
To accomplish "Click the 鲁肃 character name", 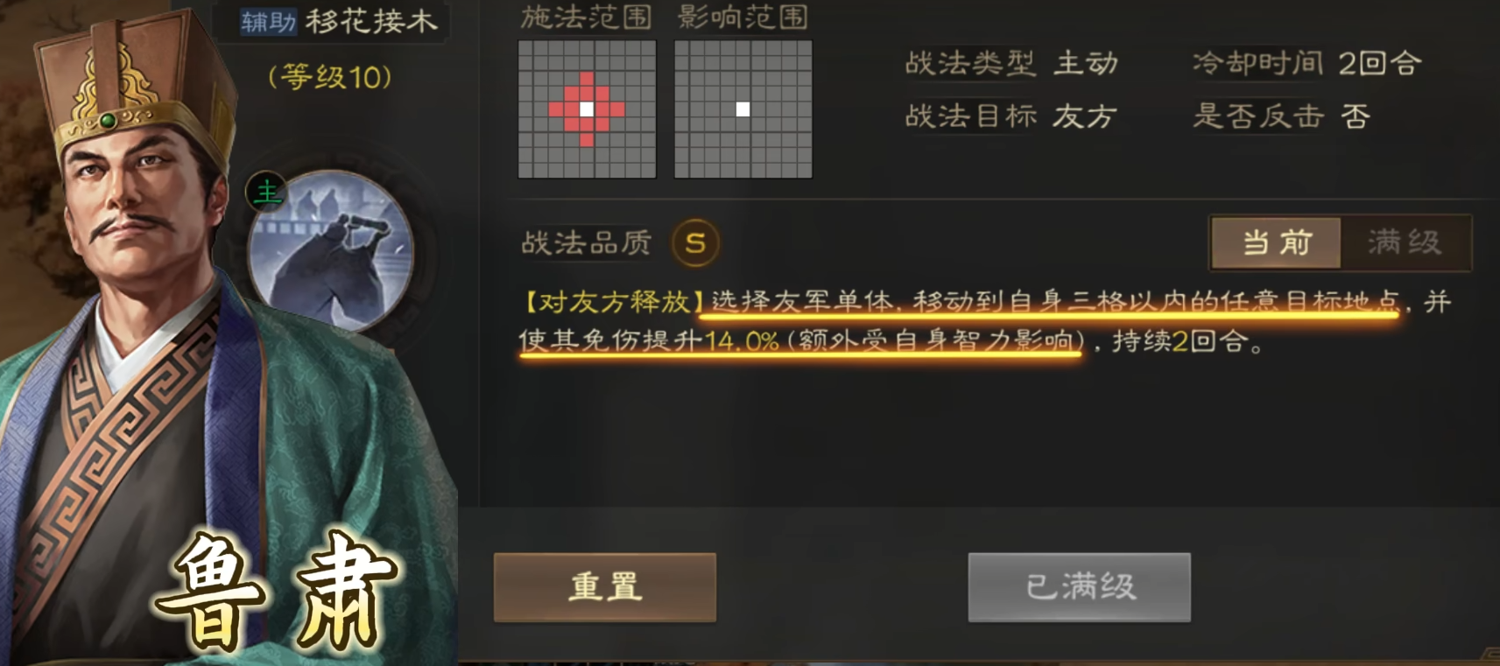I will tap(278, 592).
